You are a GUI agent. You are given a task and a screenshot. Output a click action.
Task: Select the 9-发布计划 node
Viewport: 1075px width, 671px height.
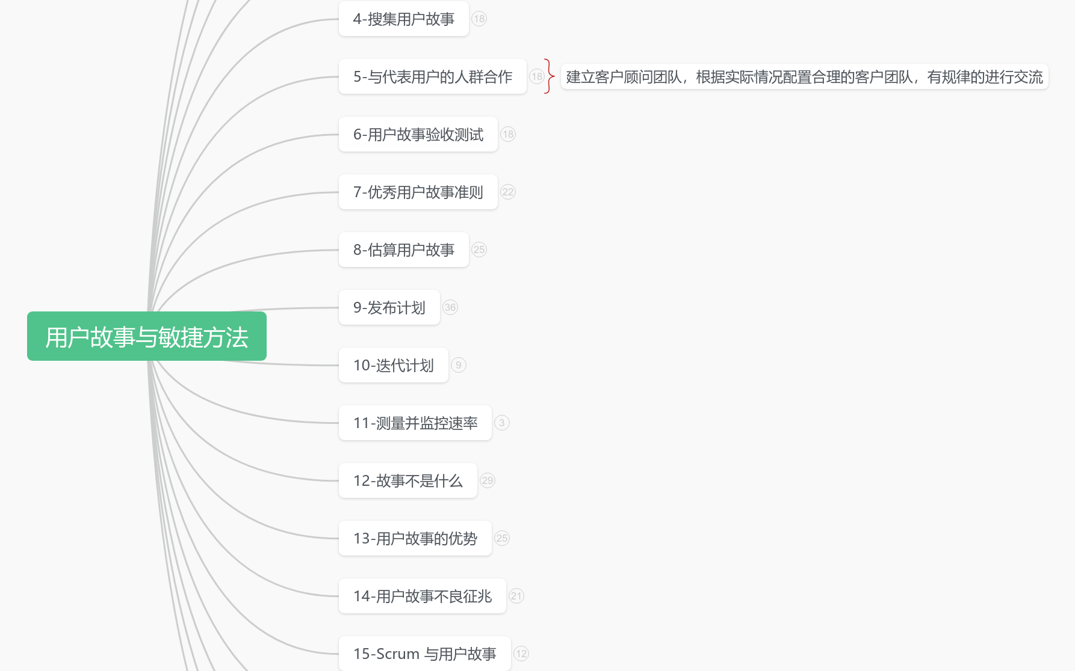click(x=389, y=308)
